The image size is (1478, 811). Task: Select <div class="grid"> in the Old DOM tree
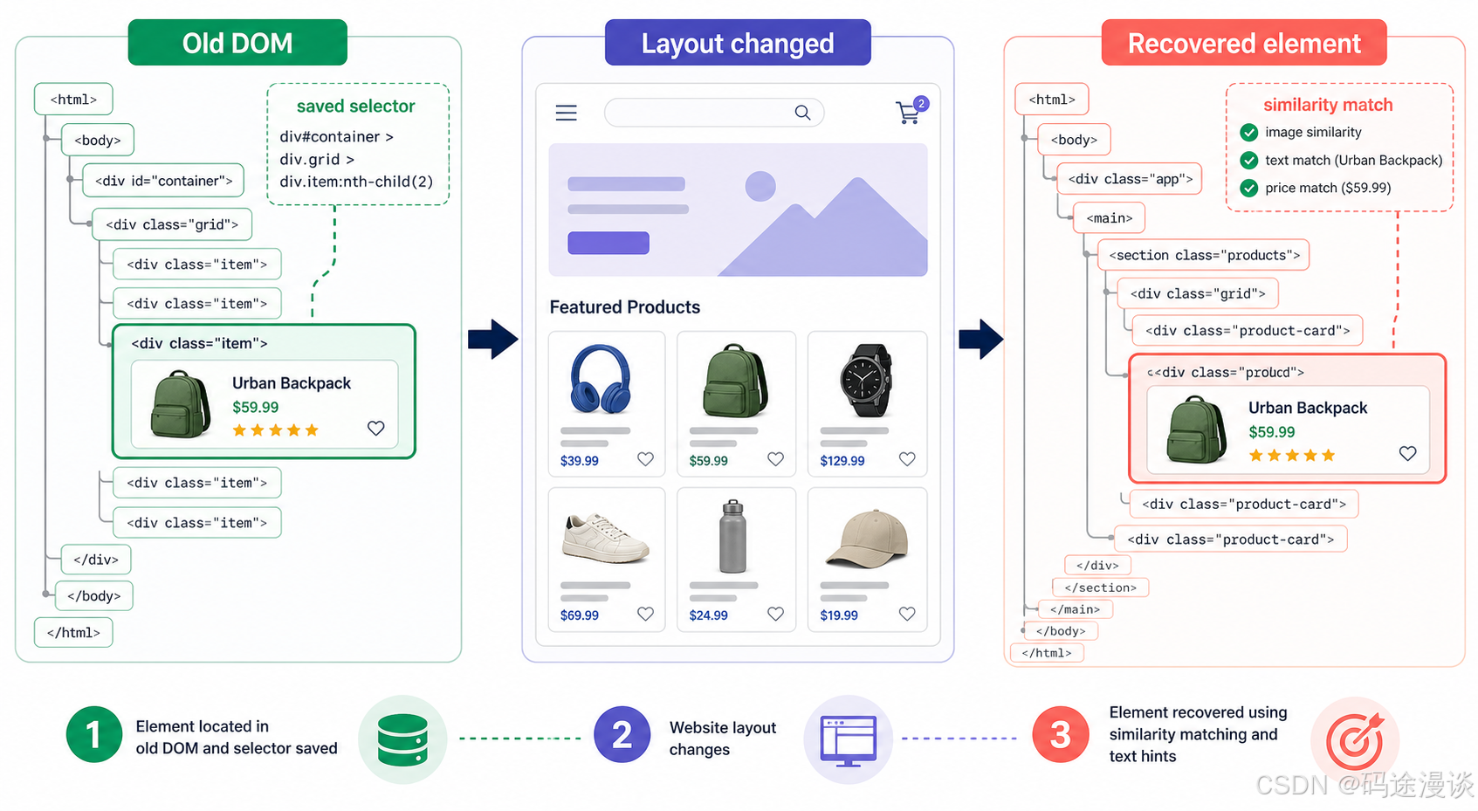point(172,224)
